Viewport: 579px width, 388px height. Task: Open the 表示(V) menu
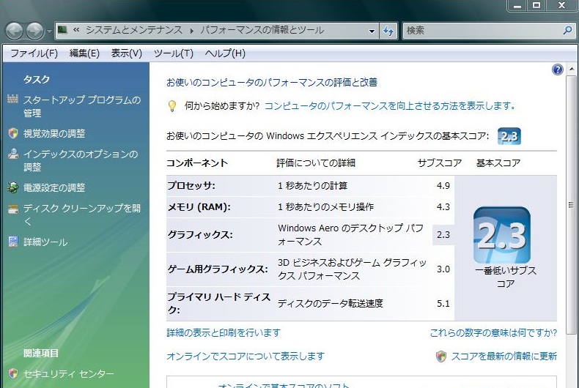pyautogui.click(x=127, y=53)
